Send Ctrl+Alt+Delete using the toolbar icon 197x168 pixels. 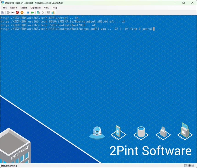click(x=3, y=12)
